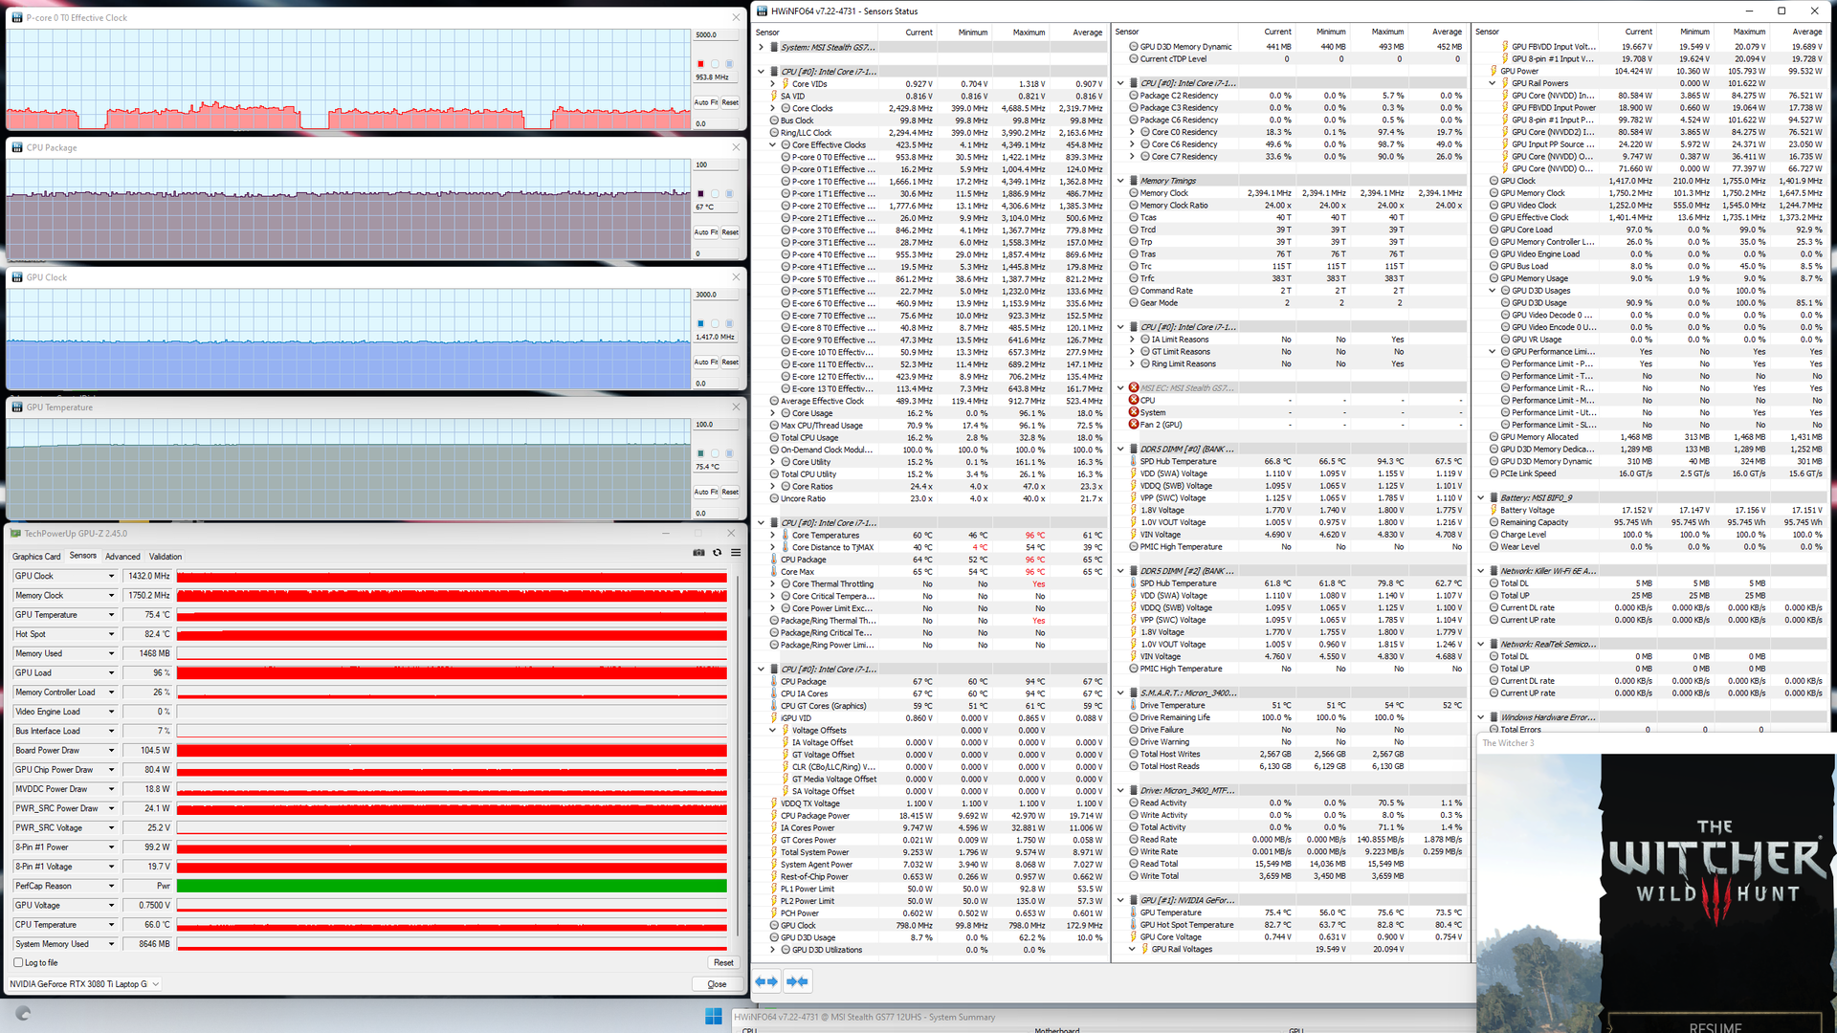Enable the Log to file checkbox
The width and height of the screenshot is (1837, 1033).
coord(18,963)
